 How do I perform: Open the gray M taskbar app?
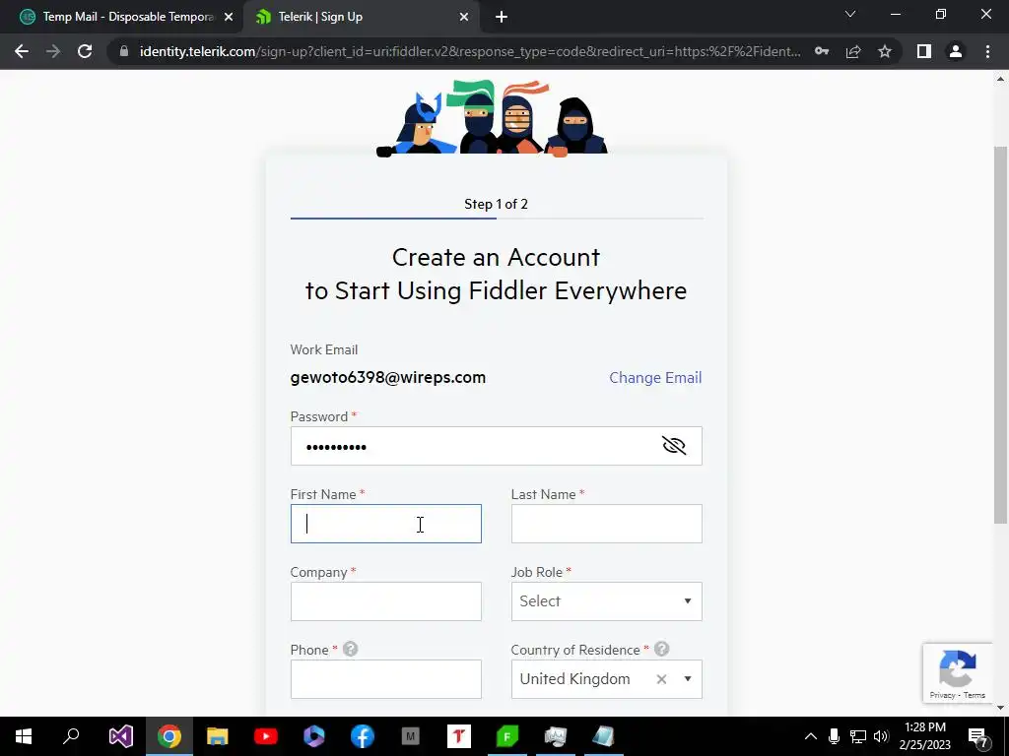[411, 736]
